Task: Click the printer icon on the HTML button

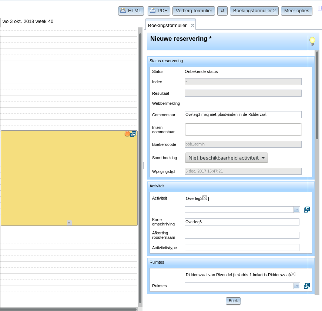Action: 123,11
